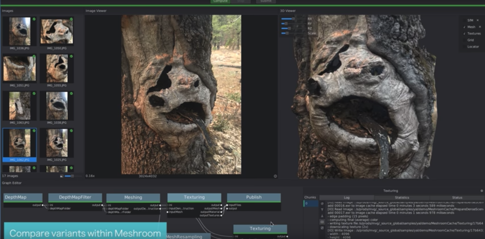
Task: Click the Publish inputFiles pin
Action: coord(227,205)
